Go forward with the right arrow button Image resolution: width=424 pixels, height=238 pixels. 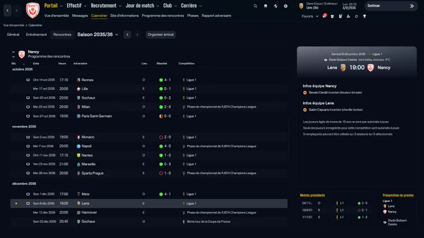pos(16,10)
